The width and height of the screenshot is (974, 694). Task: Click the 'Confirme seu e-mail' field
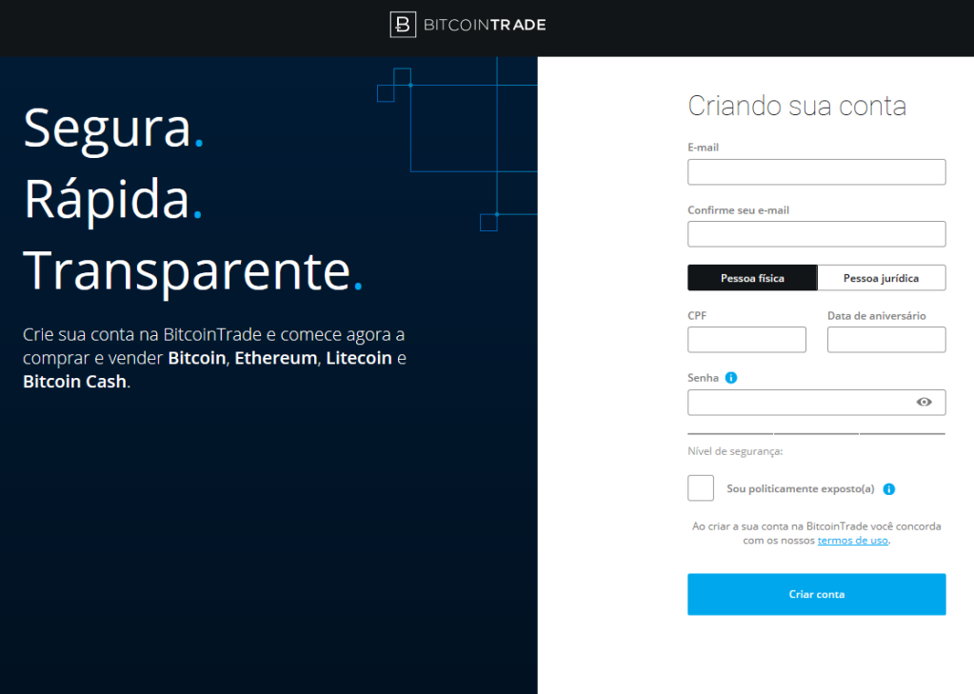click(816, 234)
